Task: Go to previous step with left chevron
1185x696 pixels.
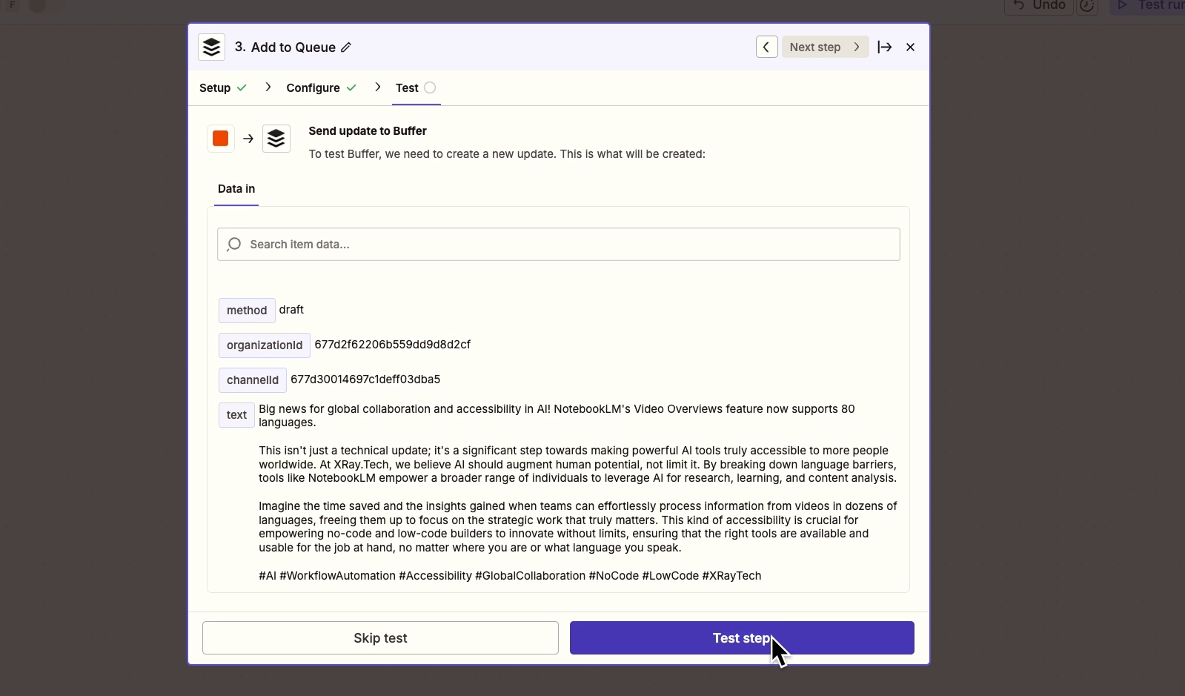Action: [766, 47]
